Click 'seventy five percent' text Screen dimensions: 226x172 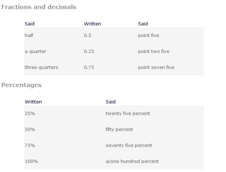pyautogui.click(x=129, y=145)
